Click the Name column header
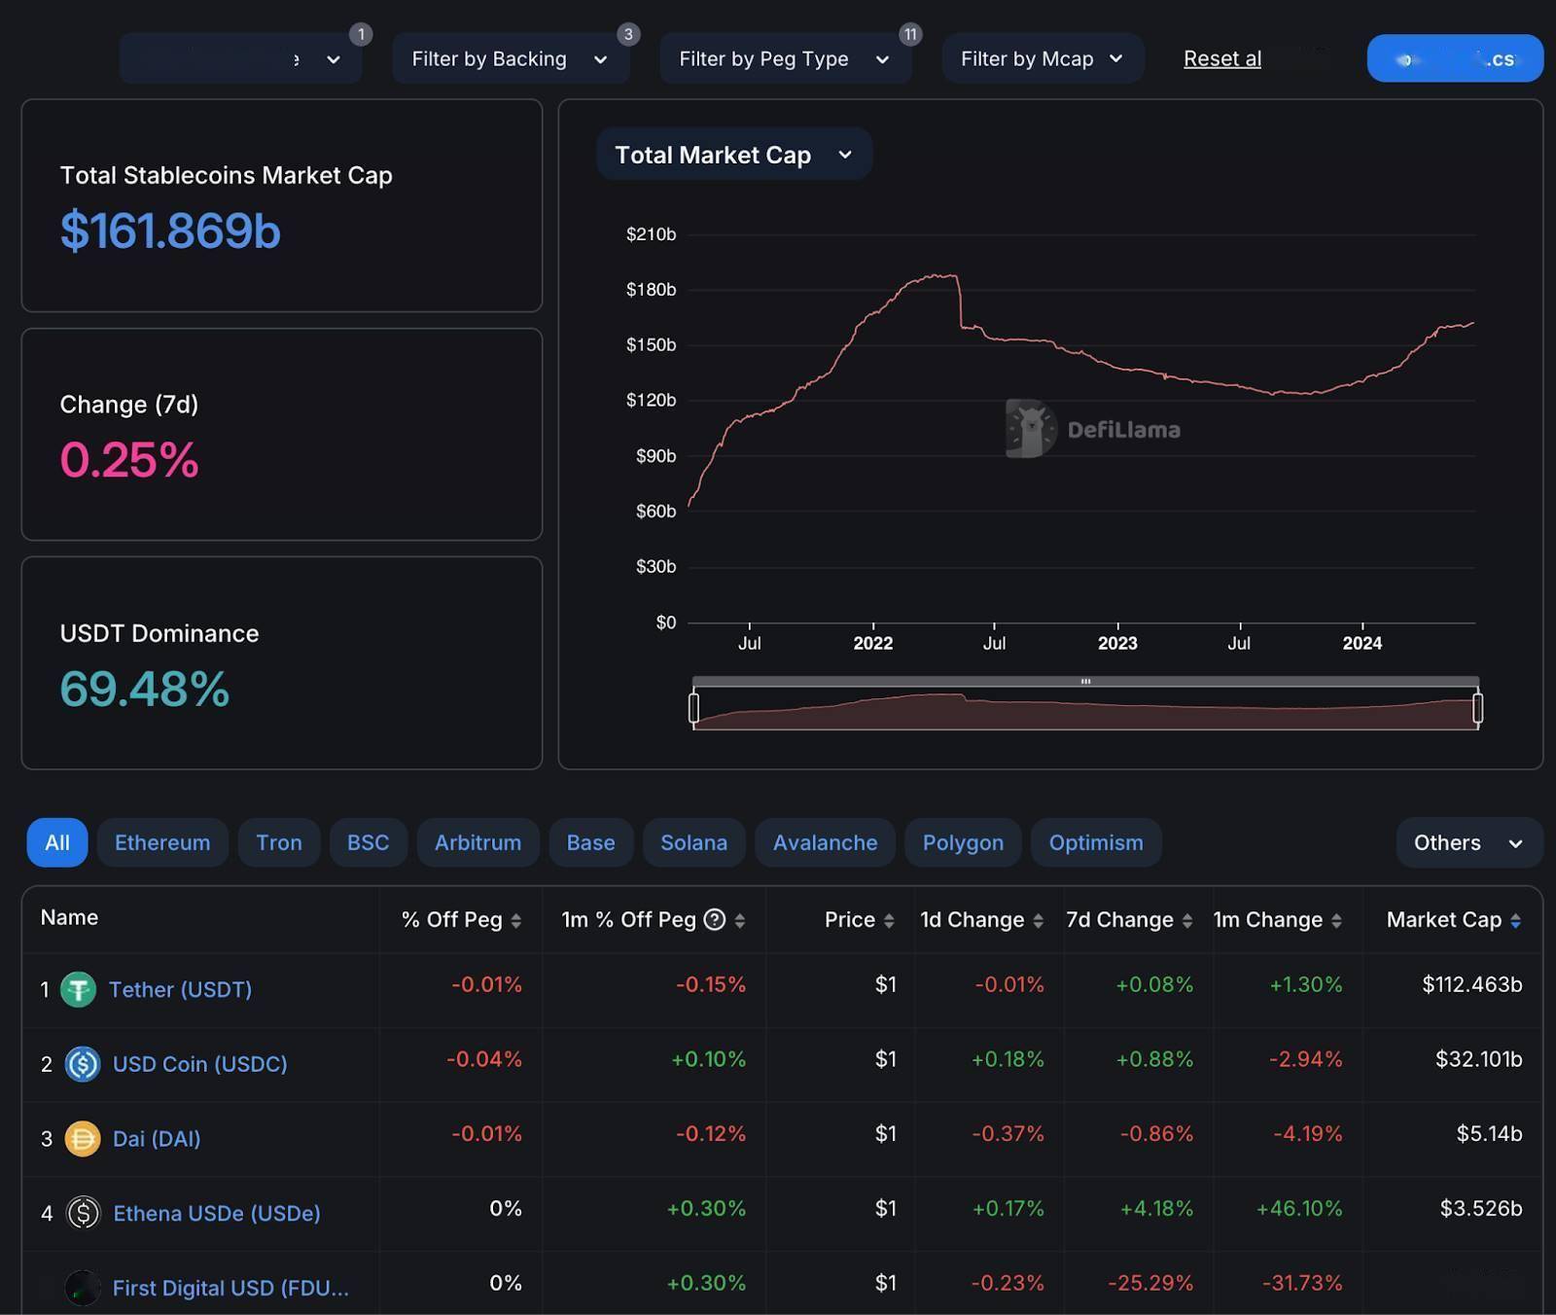The height and width of the screenshot is (1315, 1556). pyautogui.click(x=69, y=918)
